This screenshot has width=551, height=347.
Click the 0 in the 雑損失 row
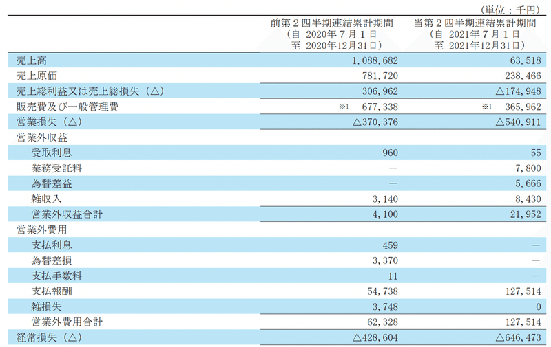539,307
